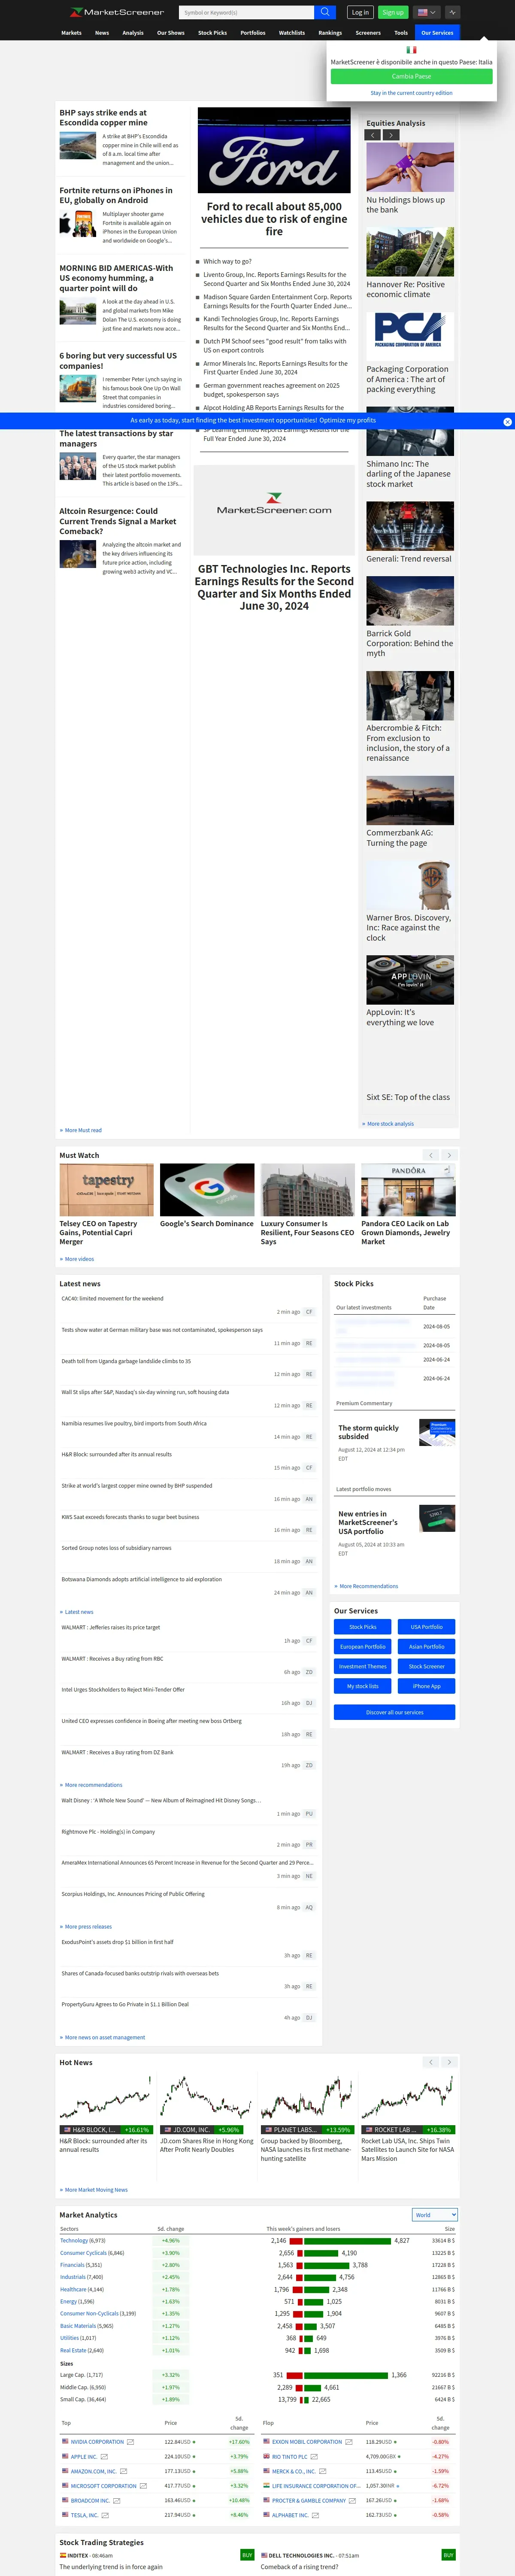Click the Log in button

(360, 12)
